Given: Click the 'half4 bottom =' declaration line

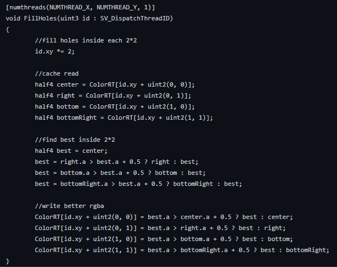Looking at the screenshot, I should (115, 106).
